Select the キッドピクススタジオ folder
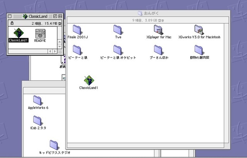 point(54,145)
